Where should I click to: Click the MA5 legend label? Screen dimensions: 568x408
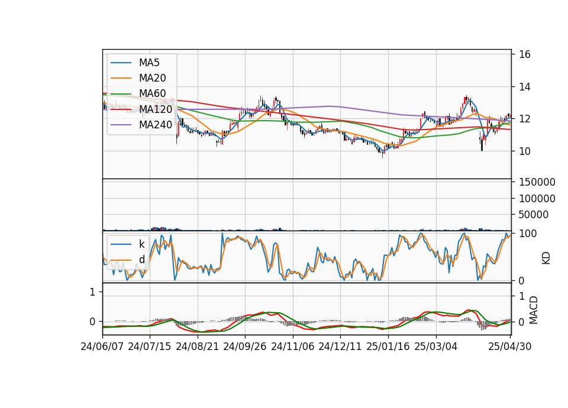(149, 63)
